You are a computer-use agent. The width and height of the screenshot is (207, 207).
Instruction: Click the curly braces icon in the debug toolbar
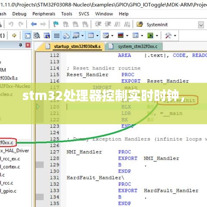tap(2, 35)
